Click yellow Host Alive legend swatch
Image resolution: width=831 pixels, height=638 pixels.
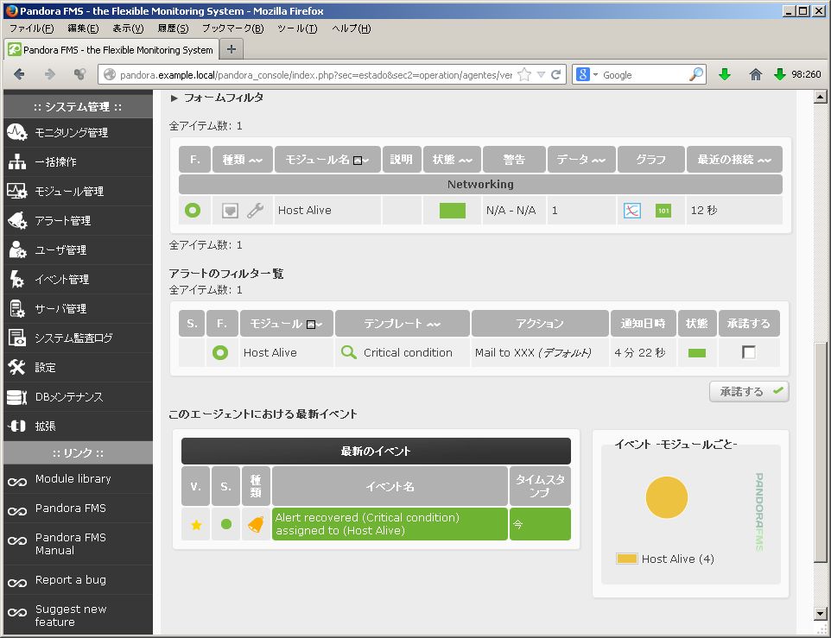pyautogui.click(x=626, y=559)
